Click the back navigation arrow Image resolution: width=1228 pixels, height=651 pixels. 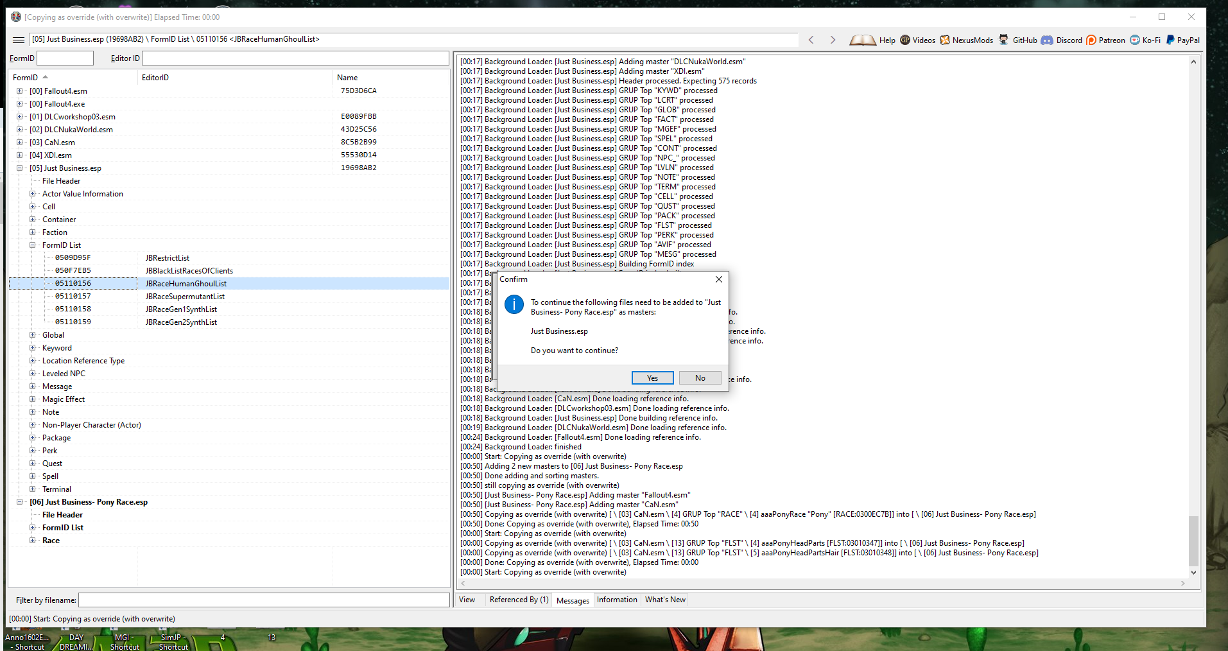pos(811,40)
